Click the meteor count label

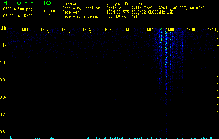49,11
